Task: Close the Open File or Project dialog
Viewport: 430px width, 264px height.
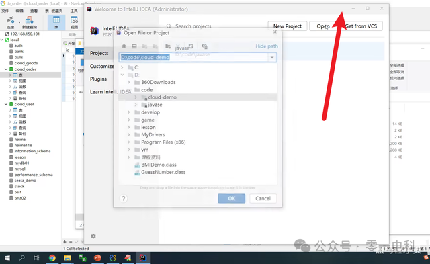Action: pos(275,32)
